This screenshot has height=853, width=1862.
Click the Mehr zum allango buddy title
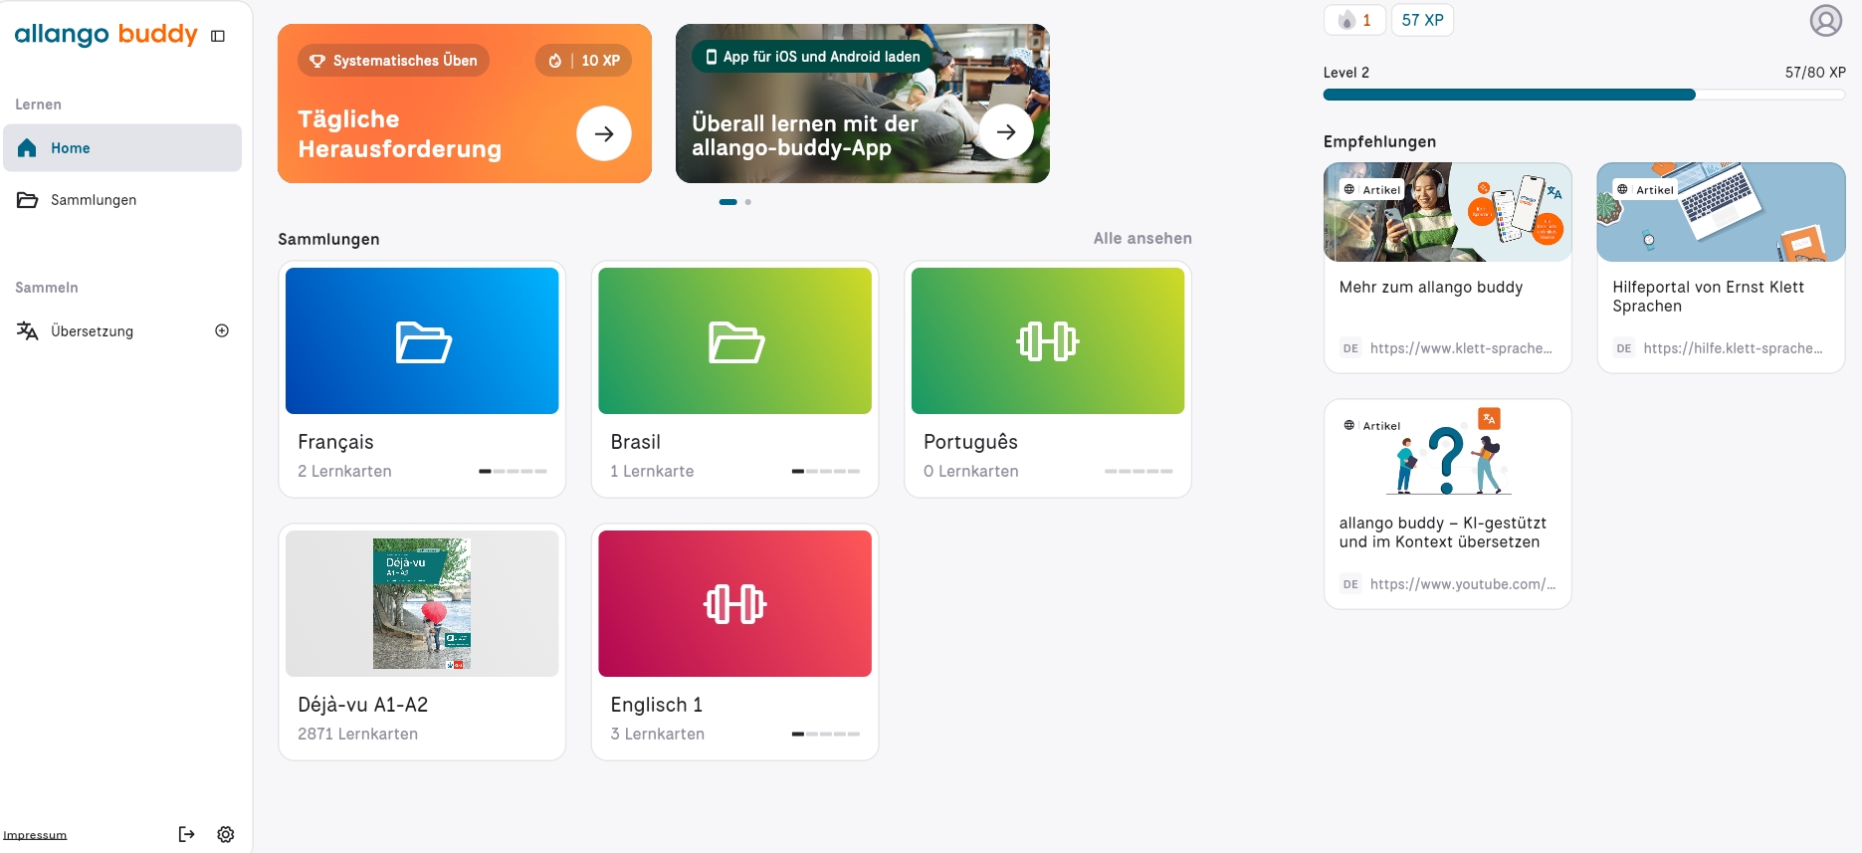pyautogui.click(x=1431, y=288)
